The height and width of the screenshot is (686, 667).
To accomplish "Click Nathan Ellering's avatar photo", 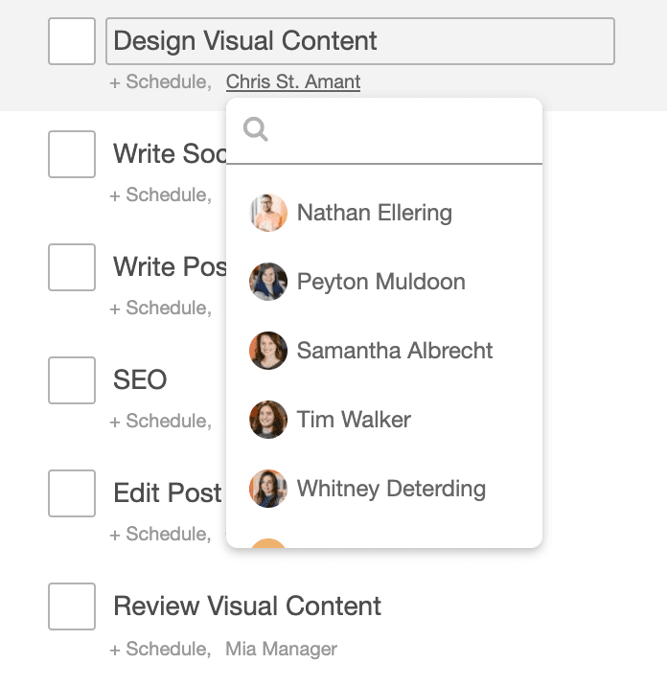I will pos(268,213).
